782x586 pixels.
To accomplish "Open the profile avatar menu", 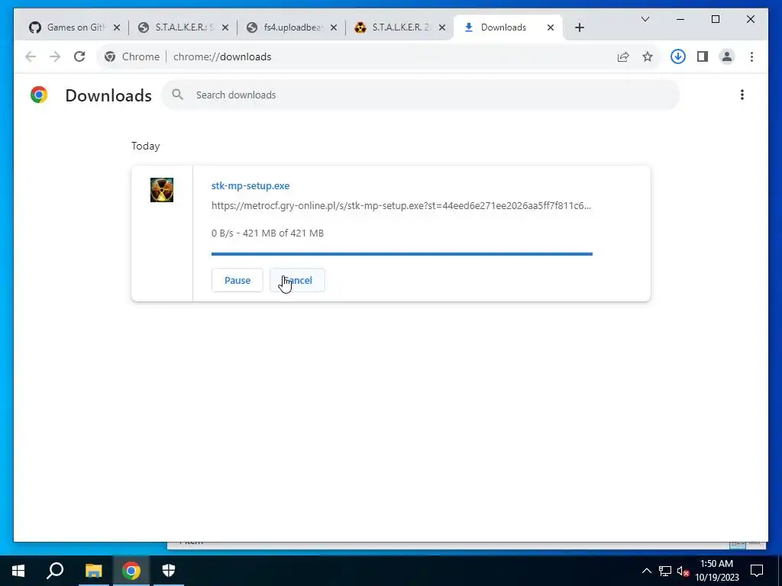I will click(727, 56).
